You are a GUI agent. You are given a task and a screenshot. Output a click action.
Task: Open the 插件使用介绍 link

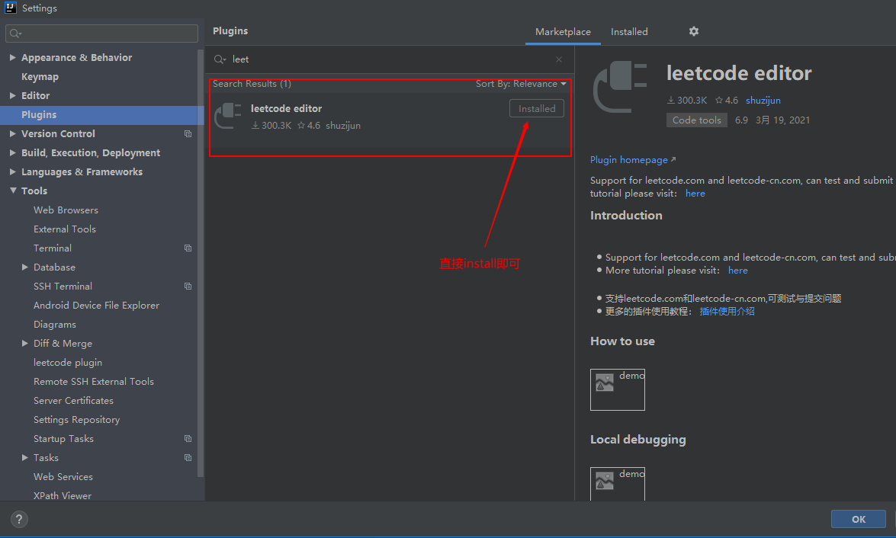pyautogui.click(x=727, y=311)
